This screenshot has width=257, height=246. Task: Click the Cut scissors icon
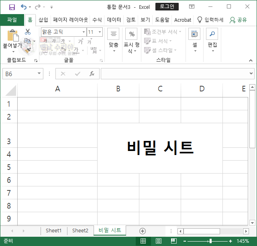28,31
